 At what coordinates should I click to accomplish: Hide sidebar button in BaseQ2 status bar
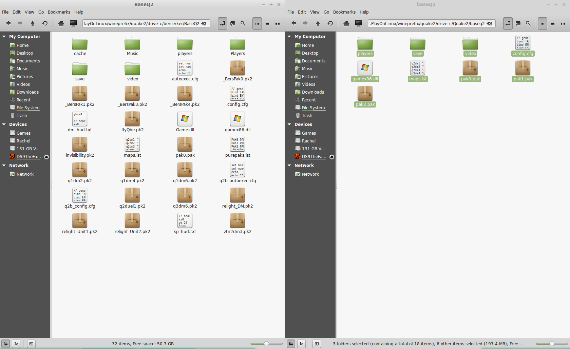(31, 344)
